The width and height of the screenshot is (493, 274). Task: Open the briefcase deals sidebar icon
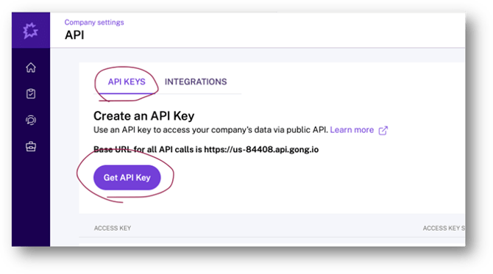pyautogui.click(x=31, y=146)
